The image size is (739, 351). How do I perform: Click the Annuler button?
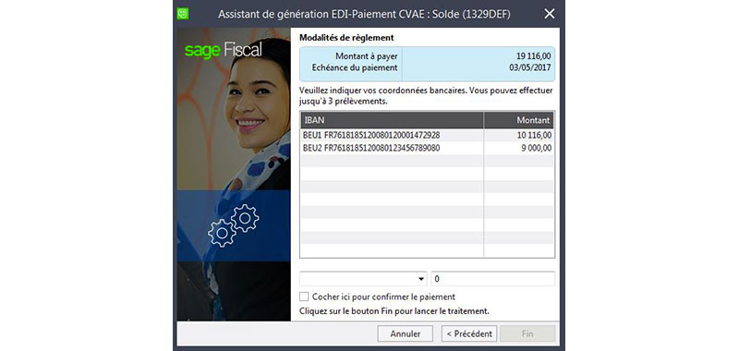point(406,333)
